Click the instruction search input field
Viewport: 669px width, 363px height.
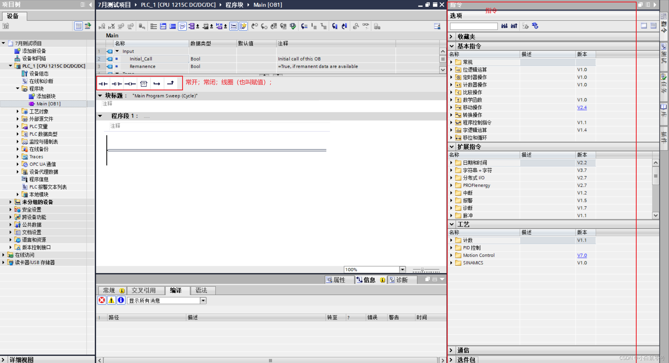(474, 26)
